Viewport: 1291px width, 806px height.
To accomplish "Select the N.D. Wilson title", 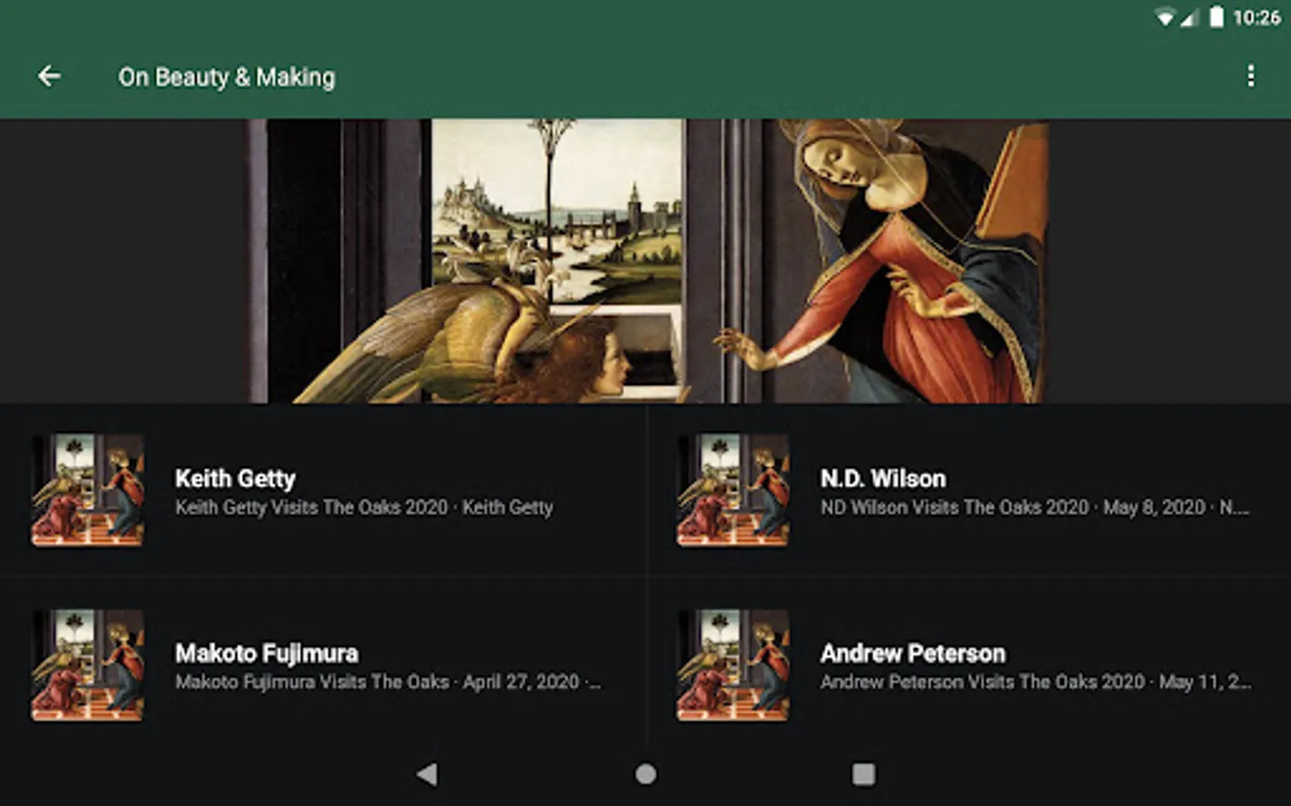I will click(x=883, y=479).
